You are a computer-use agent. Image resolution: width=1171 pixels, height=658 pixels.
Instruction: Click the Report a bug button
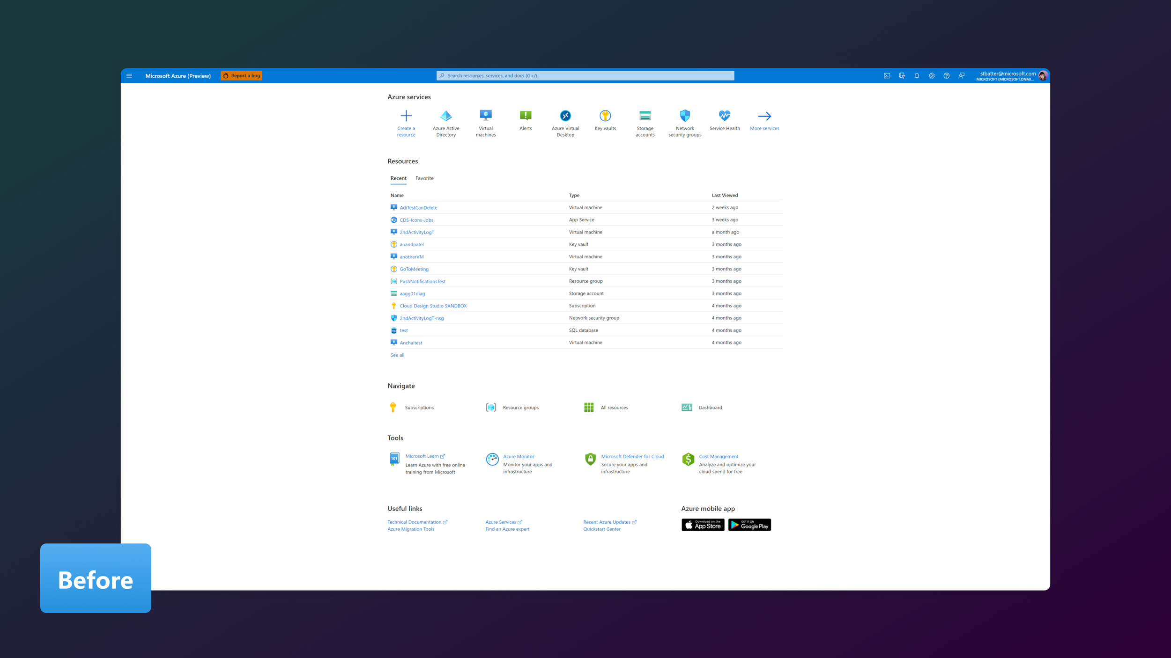coord(242,76)
